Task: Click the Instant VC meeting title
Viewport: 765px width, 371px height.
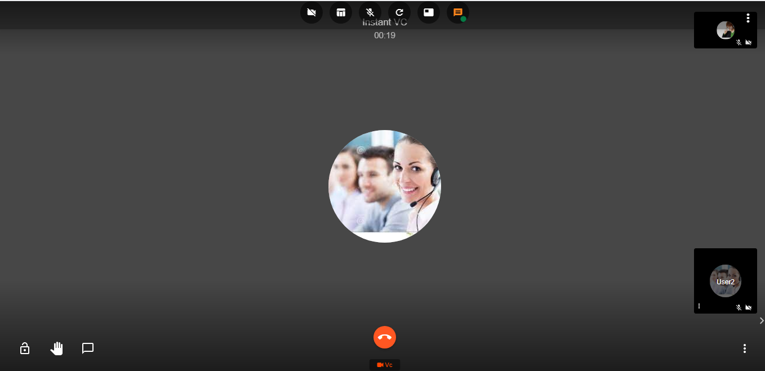Action: (385, 23)
